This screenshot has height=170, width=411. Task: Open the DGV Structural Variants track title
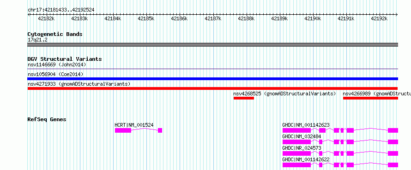click(65, 59)
